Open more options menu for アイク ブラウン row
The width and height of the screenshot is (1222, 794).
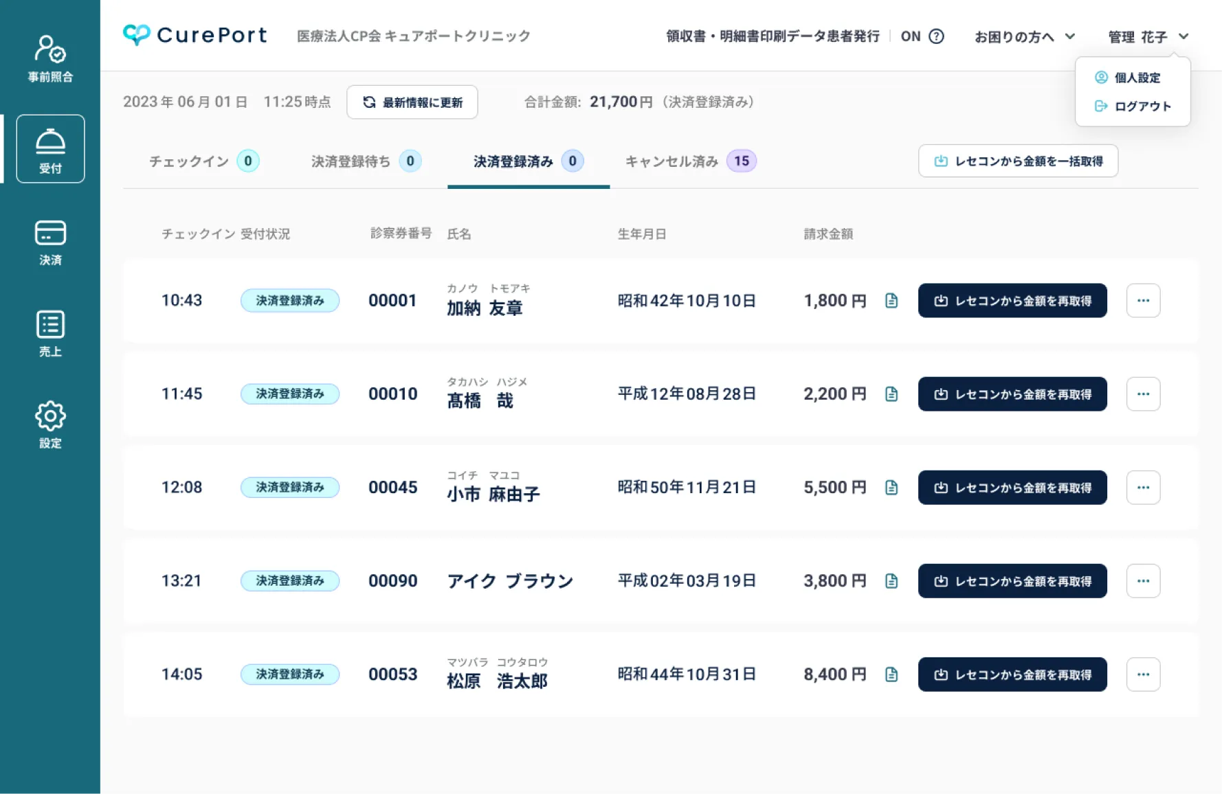pyautogui.click(x=1143, y=581)
